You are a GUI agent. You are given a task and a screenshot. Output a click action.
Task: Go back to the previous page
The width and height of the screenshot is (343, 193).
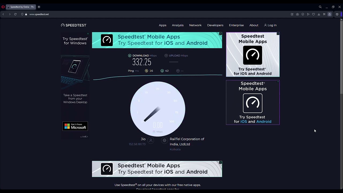click(3, 14)
